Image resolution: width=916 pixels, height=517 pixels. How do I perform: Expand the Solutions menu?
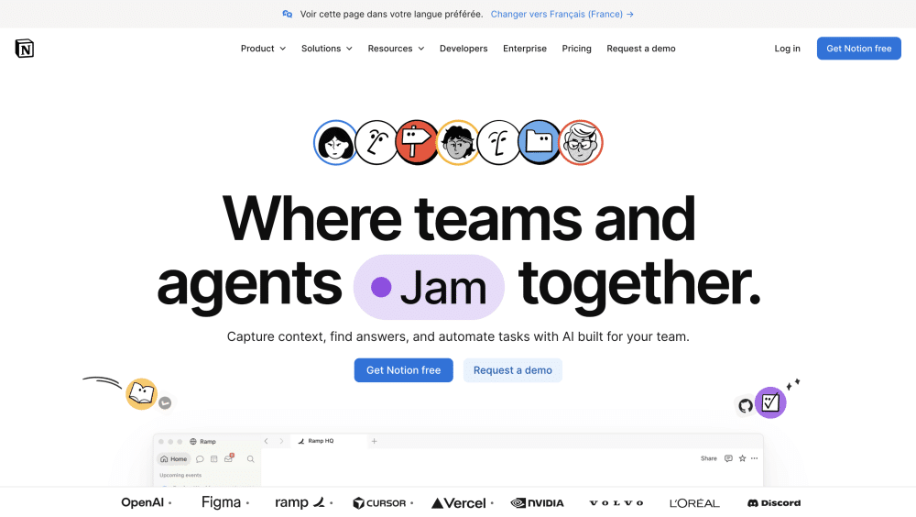[x=327, y=49]
